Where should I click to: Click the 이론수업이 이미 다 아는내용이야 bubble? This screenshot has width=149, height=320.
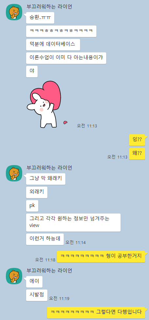click(x=66, y=58)
